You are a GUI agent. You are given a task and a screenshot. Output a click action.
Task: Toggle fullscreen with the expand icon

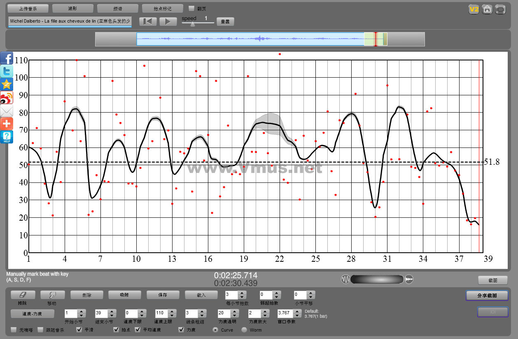pos(500,9)
